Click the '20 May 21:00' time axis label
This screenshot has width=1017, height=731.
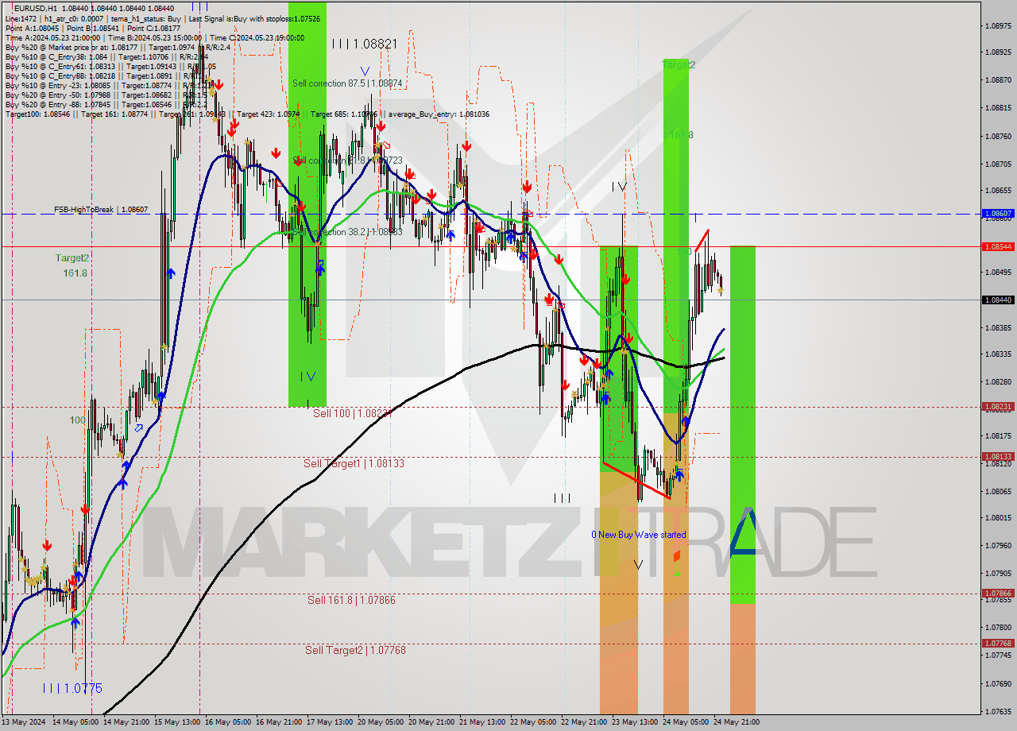(x=431, y=721)
